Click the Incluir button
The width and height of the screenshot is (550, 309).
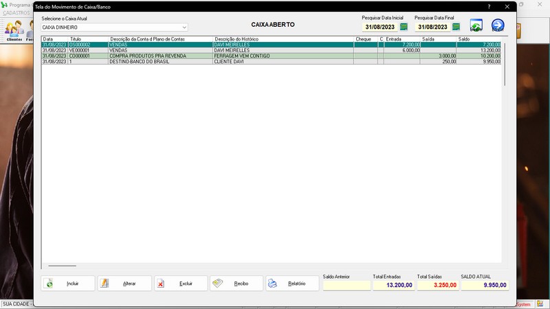67,284
